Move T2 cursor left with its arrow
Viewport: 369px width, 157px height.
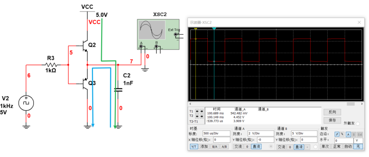coord(197,116)
